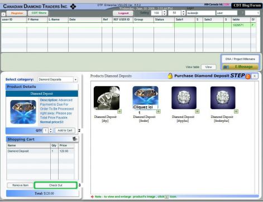Click the QTY number field
The image size is (263, 202).
coord(46,130)
